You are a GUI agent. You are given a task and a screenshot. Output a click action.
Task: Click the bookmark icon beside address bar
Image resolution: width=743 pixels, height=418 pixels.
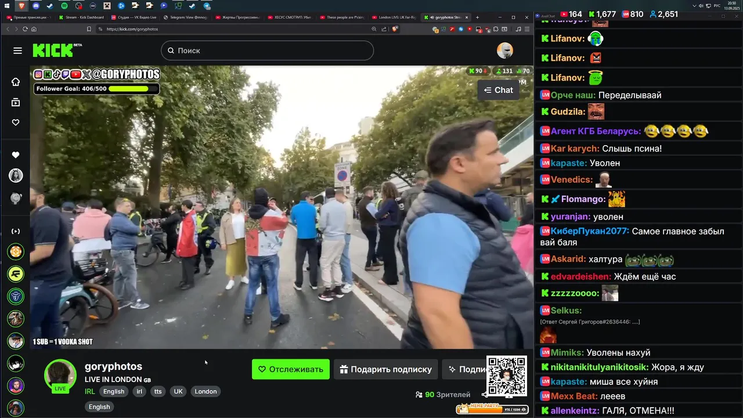point(89,29)
